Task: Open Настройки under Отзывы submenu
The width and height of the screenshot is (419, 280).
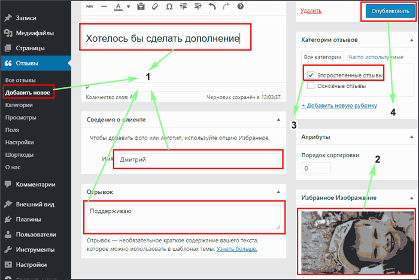Action: point(20,142)
